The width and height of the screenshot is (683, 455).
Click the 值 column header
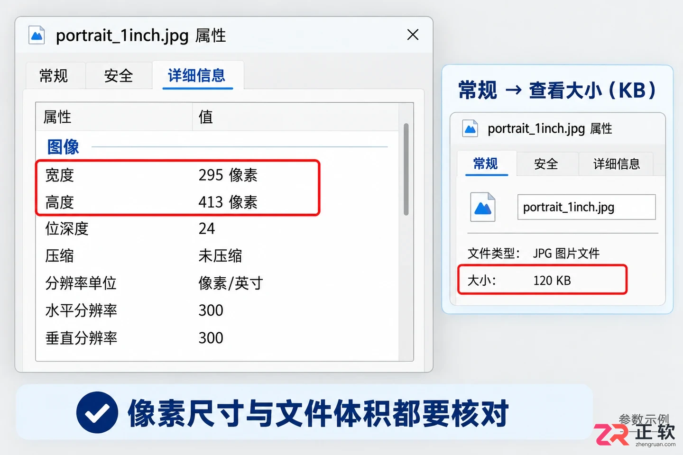point(295,117)
